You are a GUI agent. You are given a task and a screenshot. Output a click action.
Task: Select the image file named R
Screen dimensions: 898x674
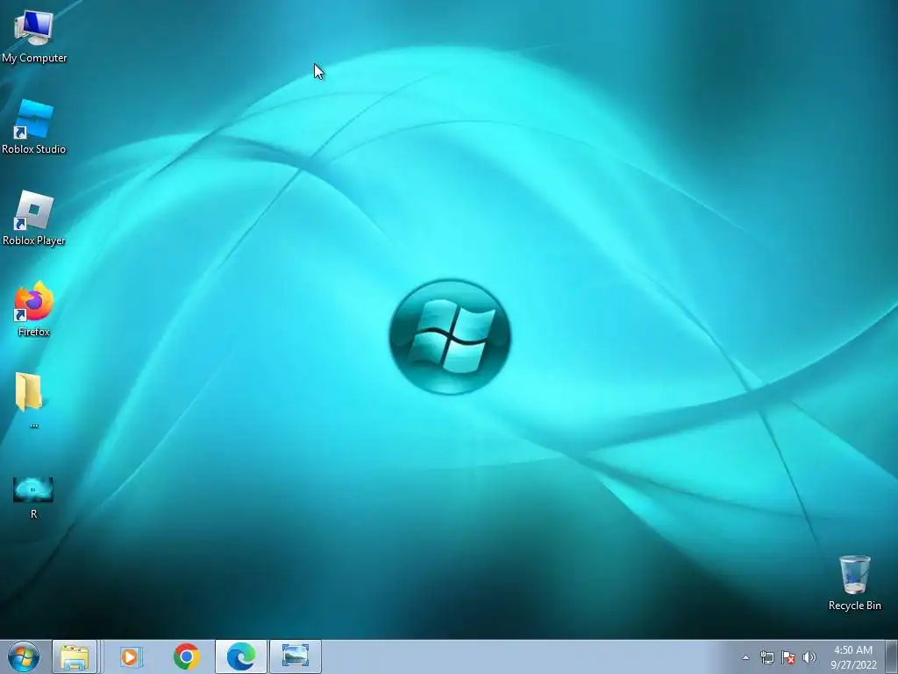click(33, 498)
